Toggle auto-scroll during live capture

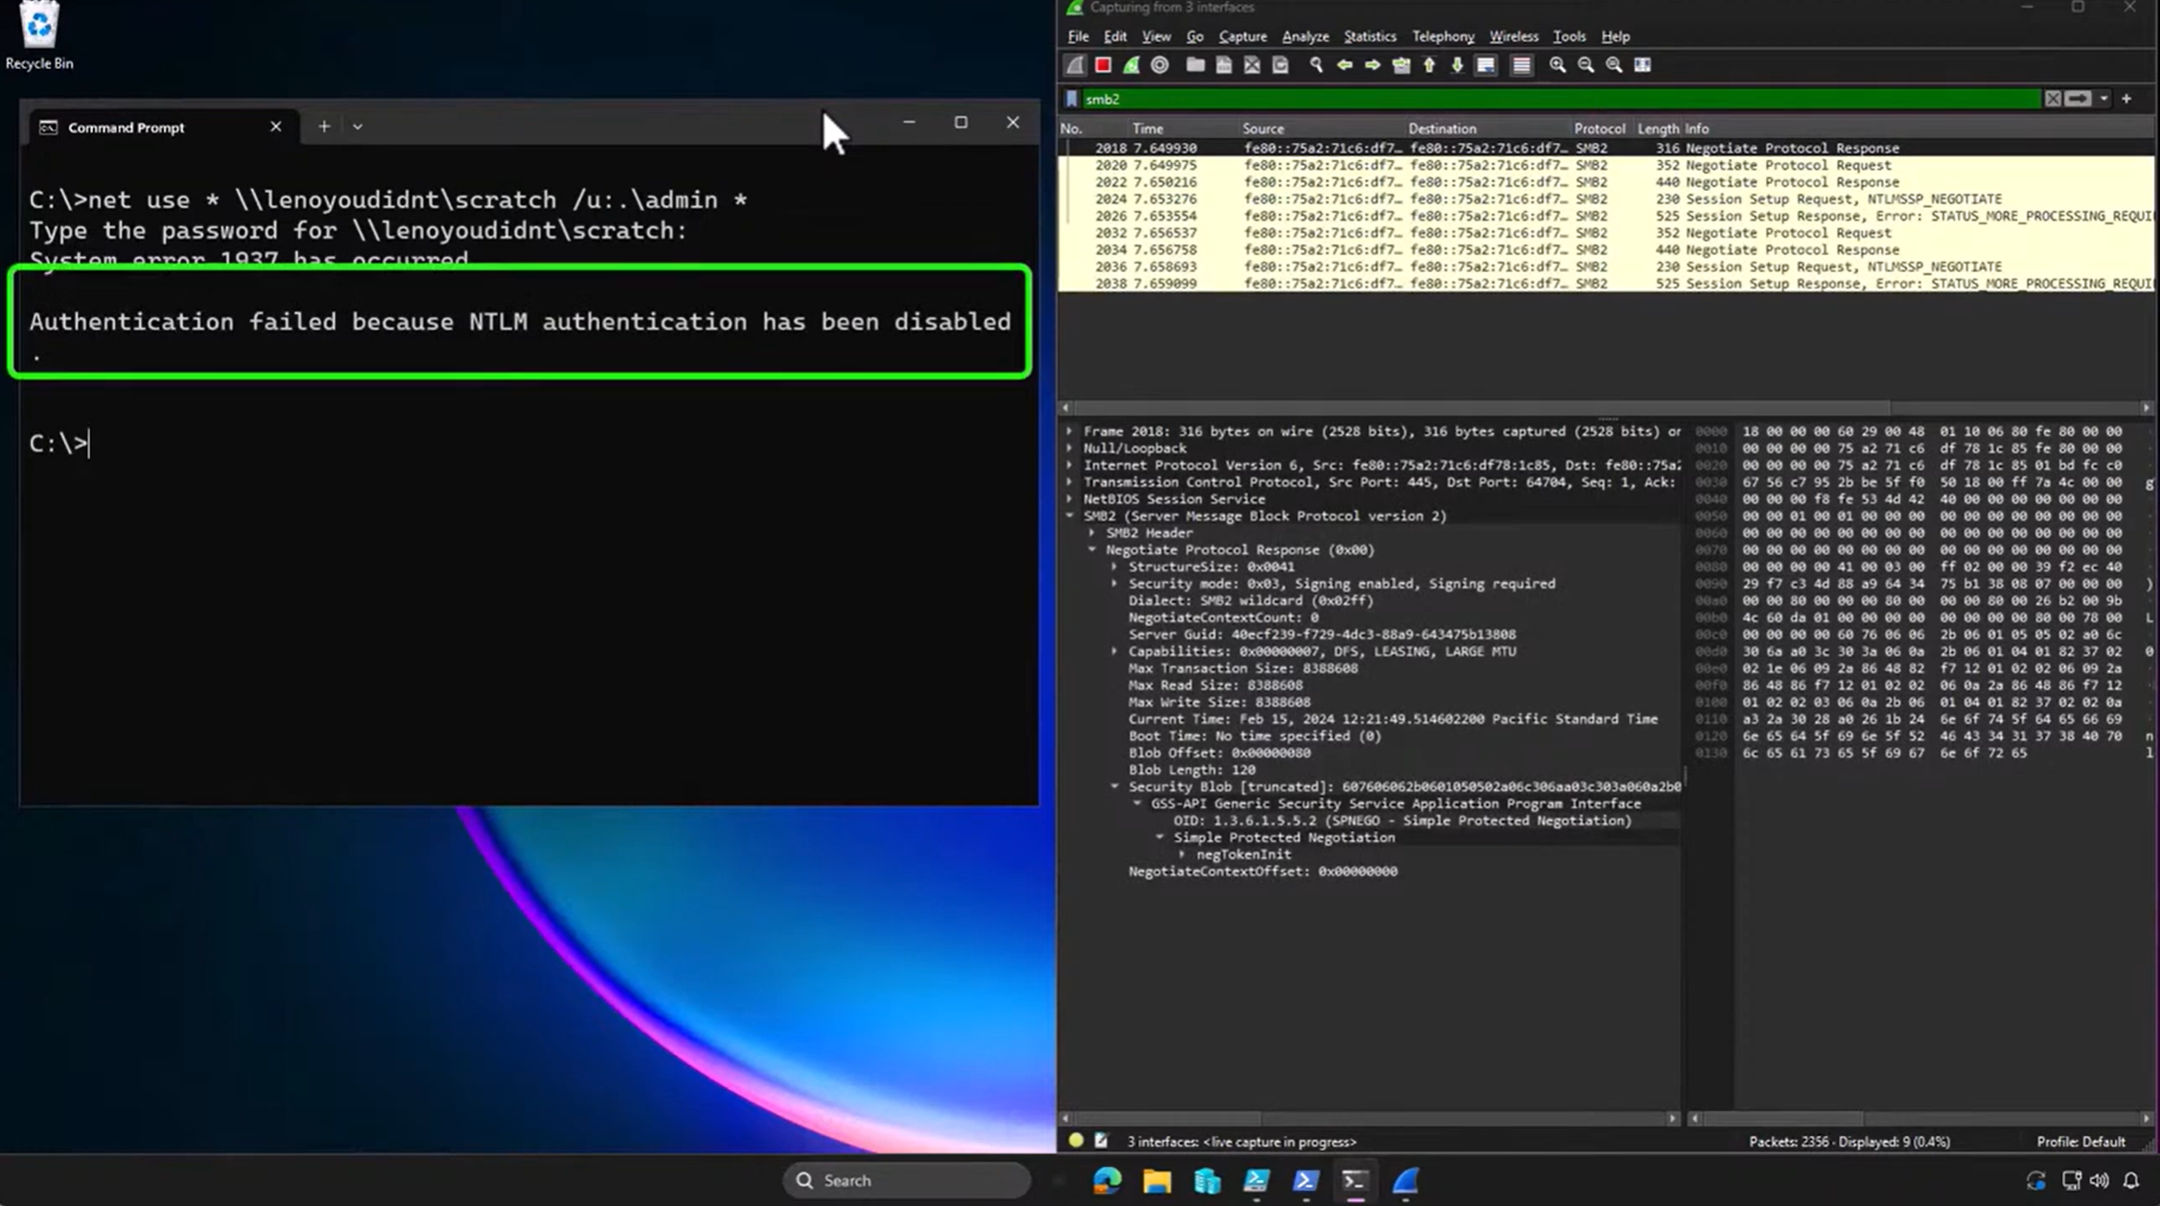pyautogui.click(x=1486, y=65)
